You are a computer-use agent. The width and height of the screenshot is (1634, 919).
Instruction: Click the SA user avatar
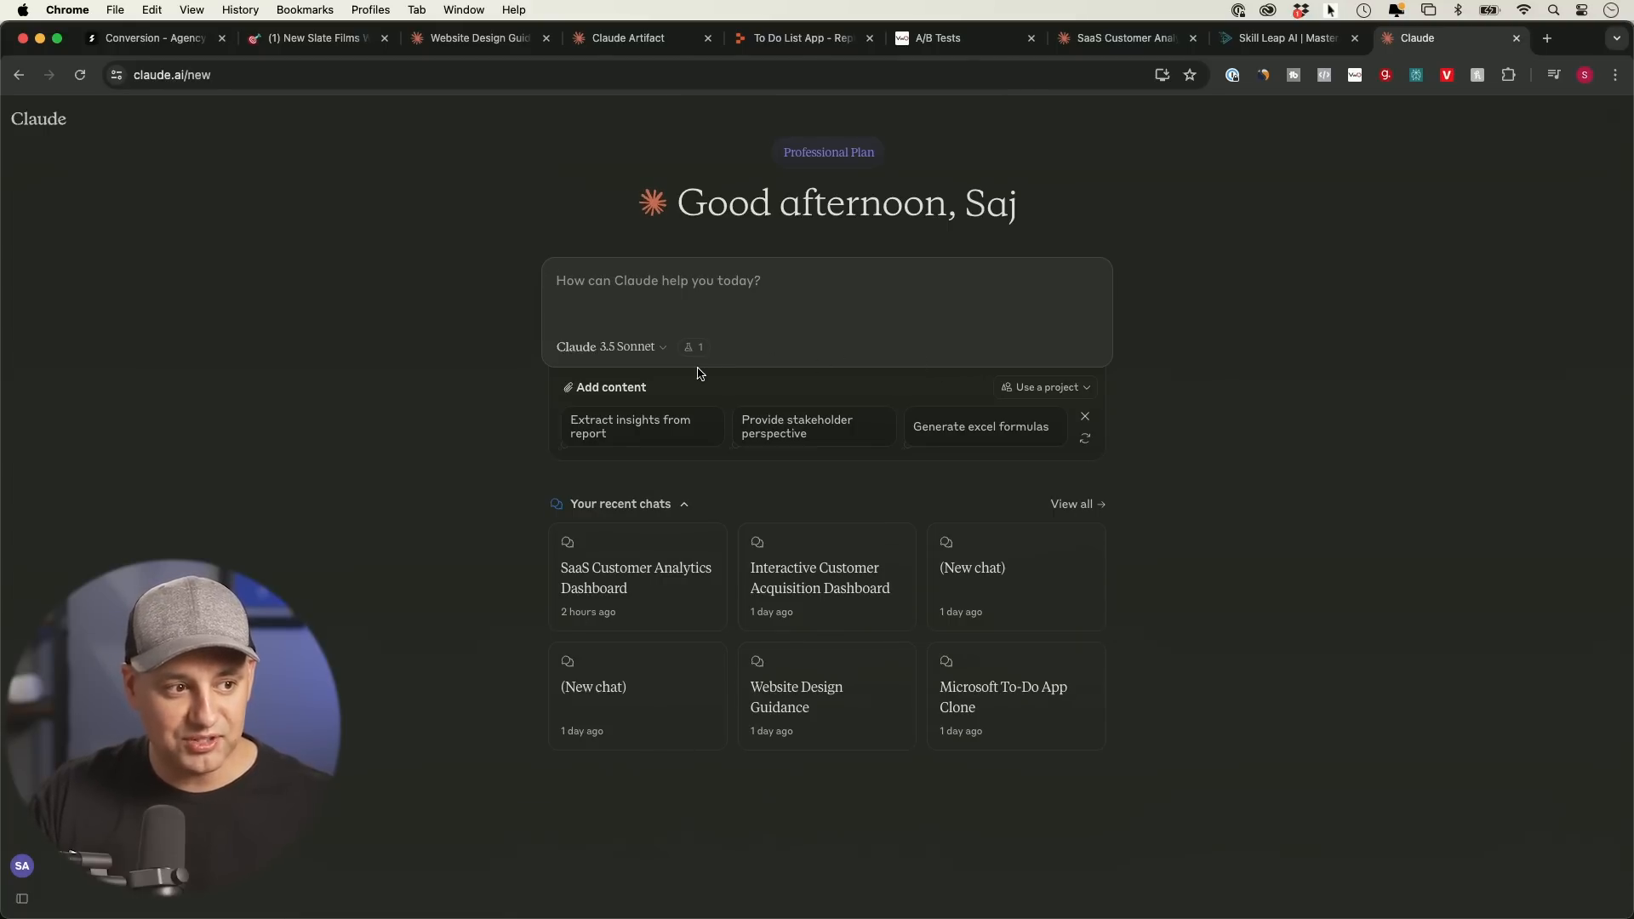click(x=22, y=866)
